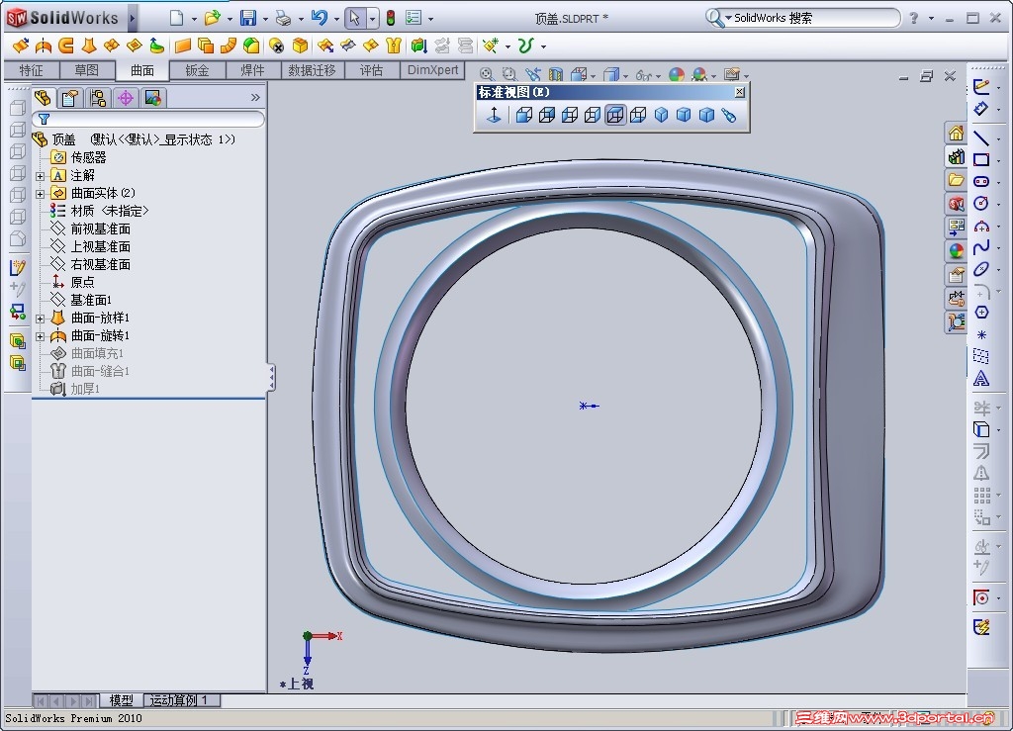Open the Undo dropdown arrow

coord(336,19)
